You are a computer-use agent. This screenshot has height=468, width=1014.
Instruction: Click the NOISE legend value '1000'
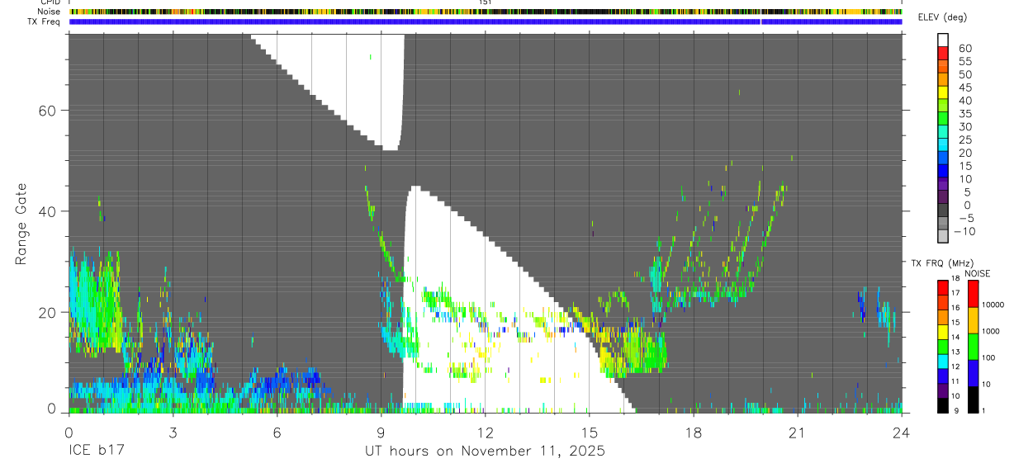coord(990,331)
